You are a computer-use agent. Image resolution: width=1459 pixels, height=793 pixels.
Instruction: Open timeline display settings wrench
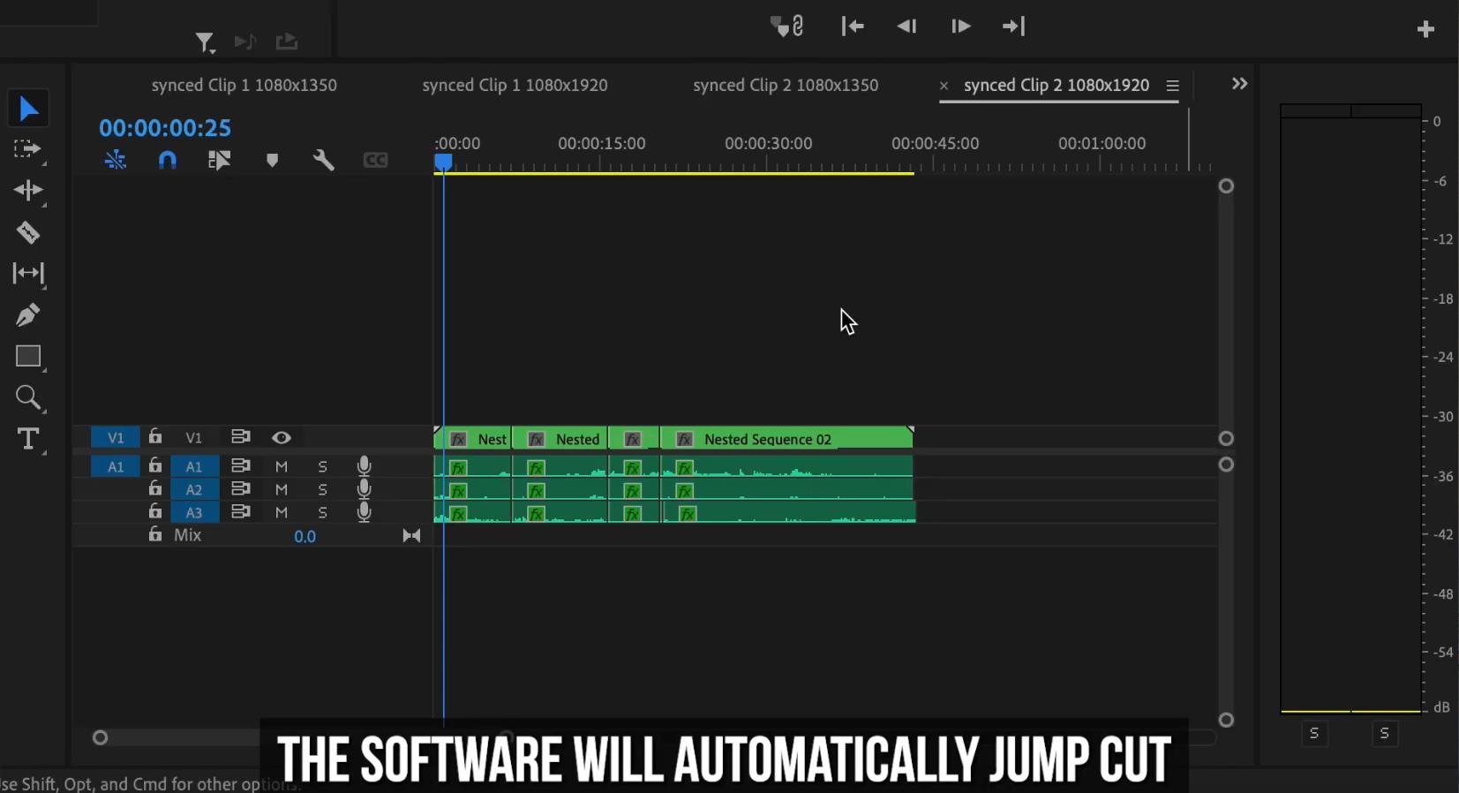(x=323, y=160)
